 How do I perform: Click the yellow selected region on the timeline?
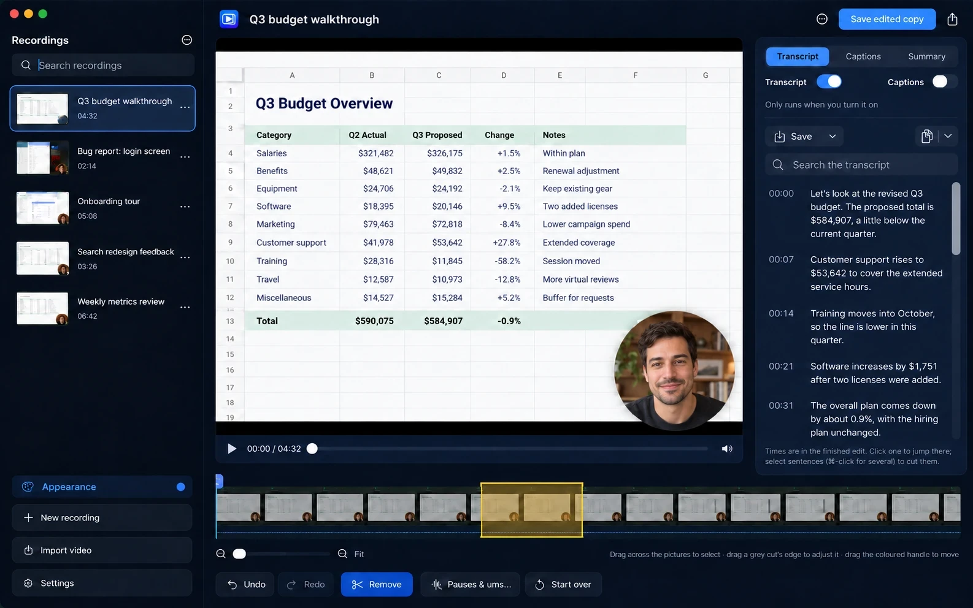pyautogui.click(x=532, y=510)
